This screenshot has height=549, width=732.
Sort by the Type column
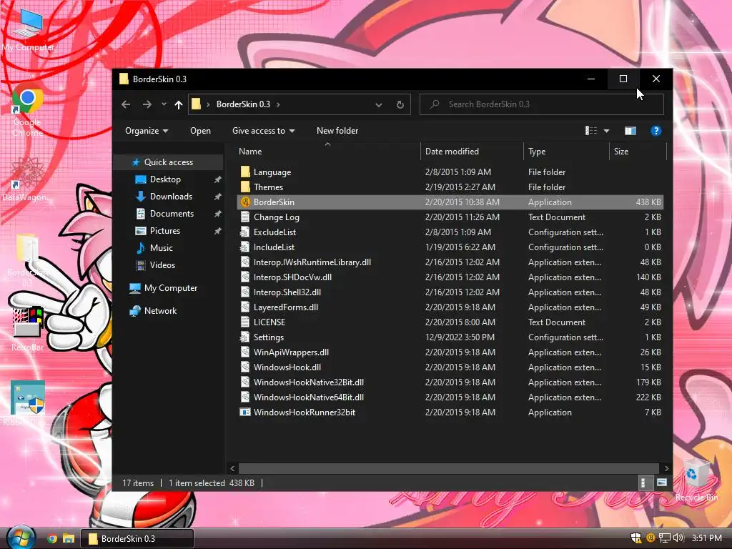[x=566, y=152]
